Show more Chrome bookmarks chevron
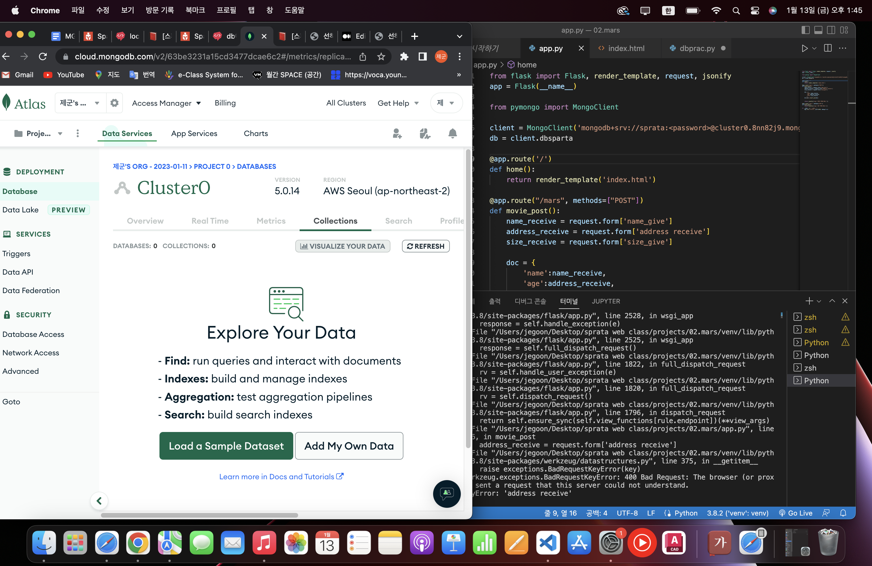Screen dimensions: 872x566 [x=459, y=75]
